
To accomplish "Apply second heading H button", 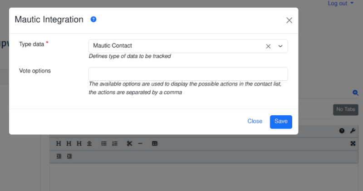I will pyautogui.click(x=69, y=143).
